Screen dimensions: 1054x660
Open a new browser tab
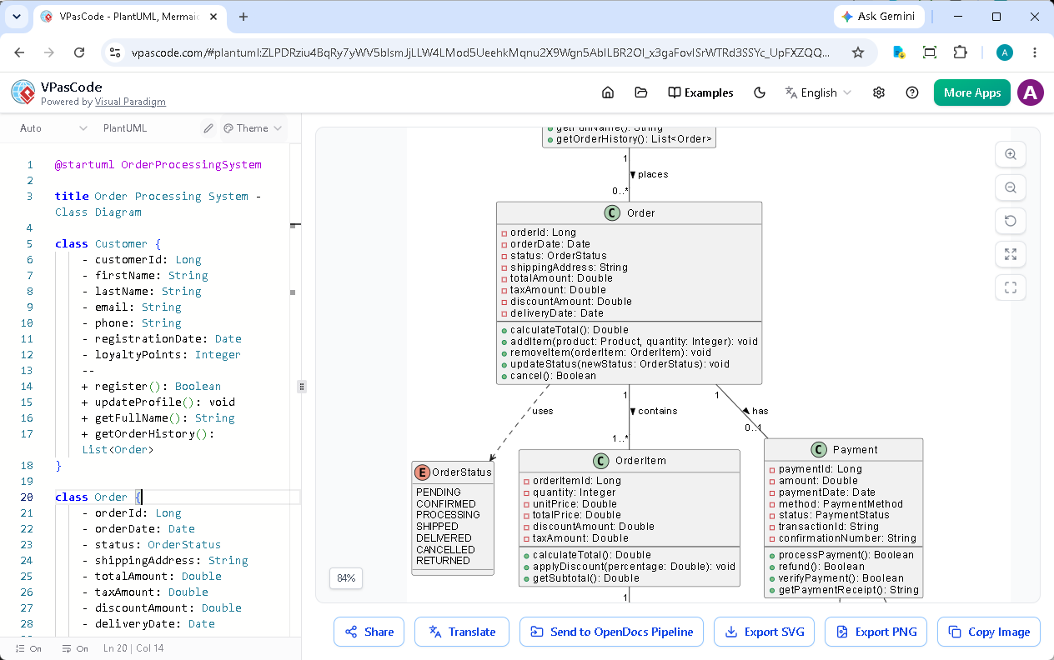point(243,17)
